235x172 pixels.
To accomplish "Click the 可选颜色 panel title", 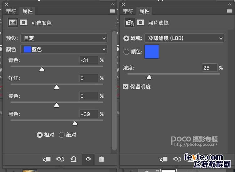I will pos(41,23).
